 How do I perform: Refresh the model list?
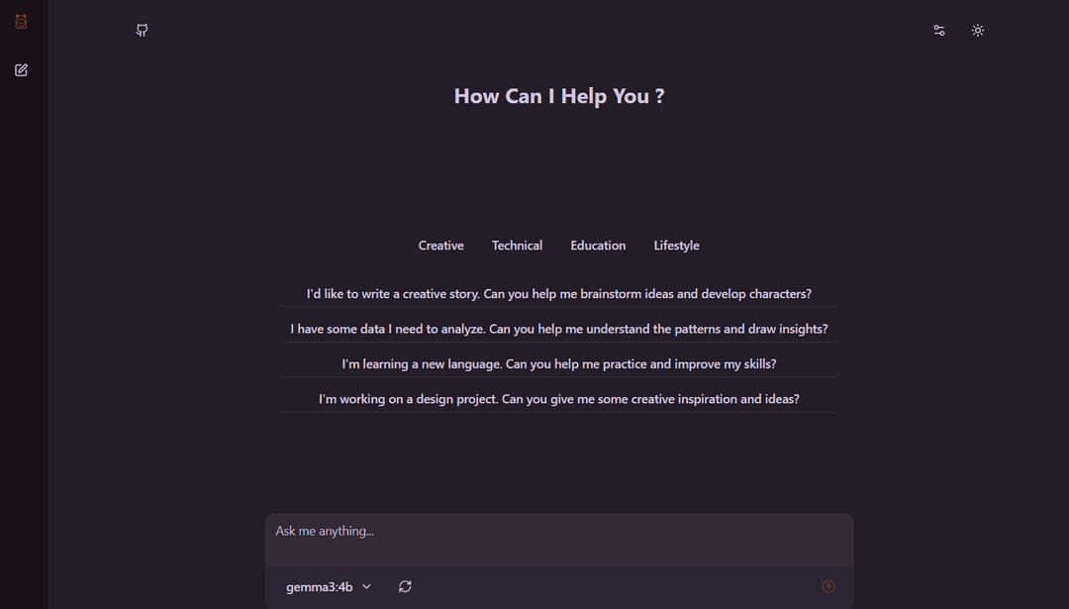click(405, 586)
